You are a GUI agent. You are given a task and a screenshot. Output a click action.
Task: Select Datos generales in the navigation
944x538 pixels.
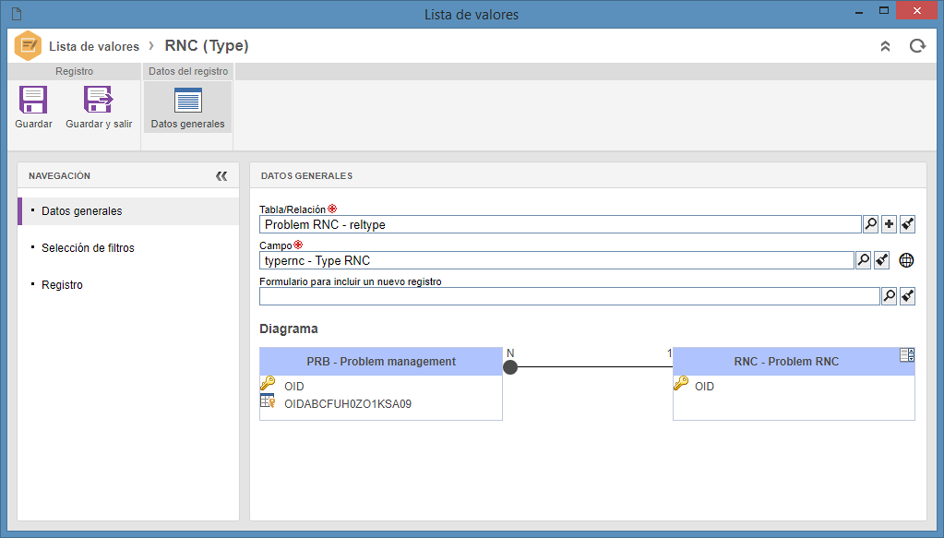click(128, 211)
